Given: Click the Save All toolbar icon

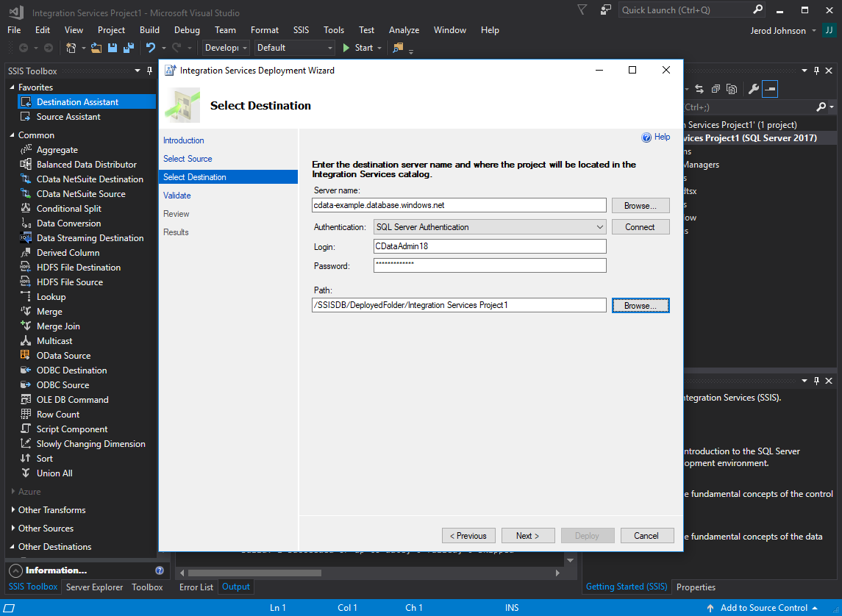Looking at the screenshot, I should tap(129, 48).
